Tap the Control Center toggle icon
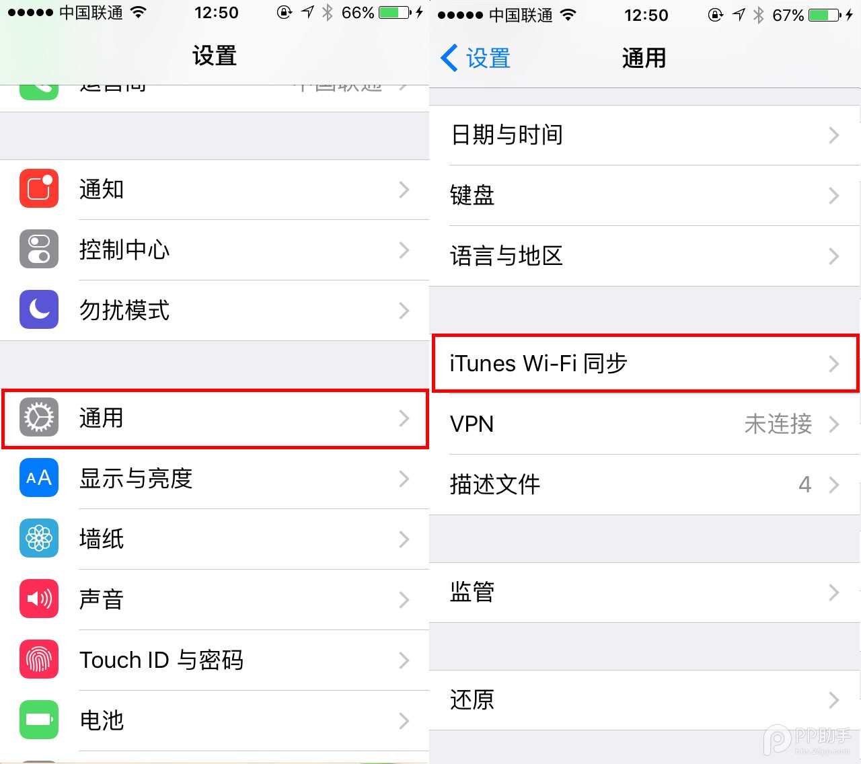This screenshot has width=861, height=764. tap(39, 250)
